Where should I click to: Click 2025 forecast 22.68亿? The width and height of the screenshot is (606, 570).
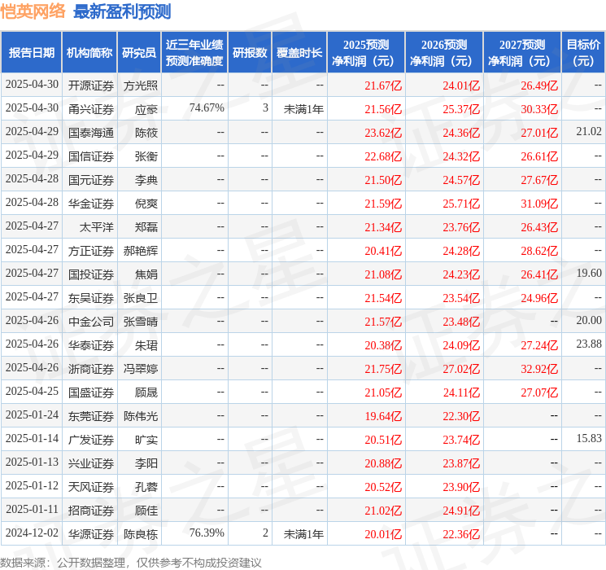tap(383, 156)
